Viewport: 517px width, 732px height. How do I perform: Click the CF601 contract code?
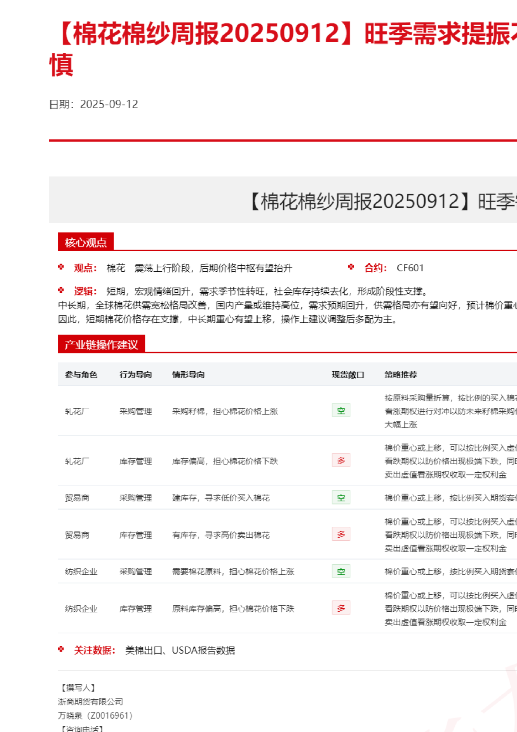click(410, 268)
